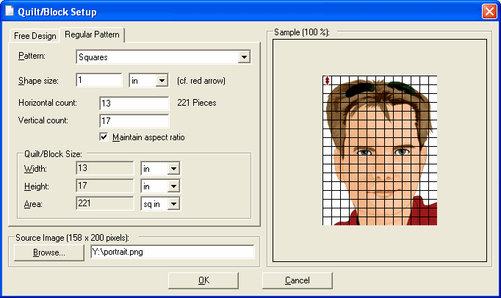Viewport: 501px width, 298px height.
Task: Confirm with the OK button
Action: point(203,280)
